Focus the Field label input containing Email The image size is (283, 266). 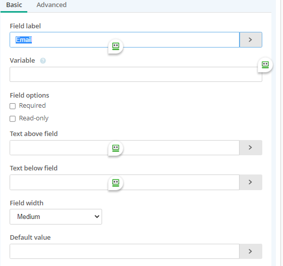click(124, 40)
